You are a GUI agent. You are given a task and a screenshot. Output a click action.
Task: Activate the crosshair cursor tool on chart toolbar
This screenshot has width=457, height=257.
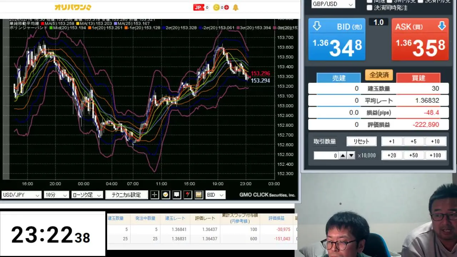pos(155,195)
